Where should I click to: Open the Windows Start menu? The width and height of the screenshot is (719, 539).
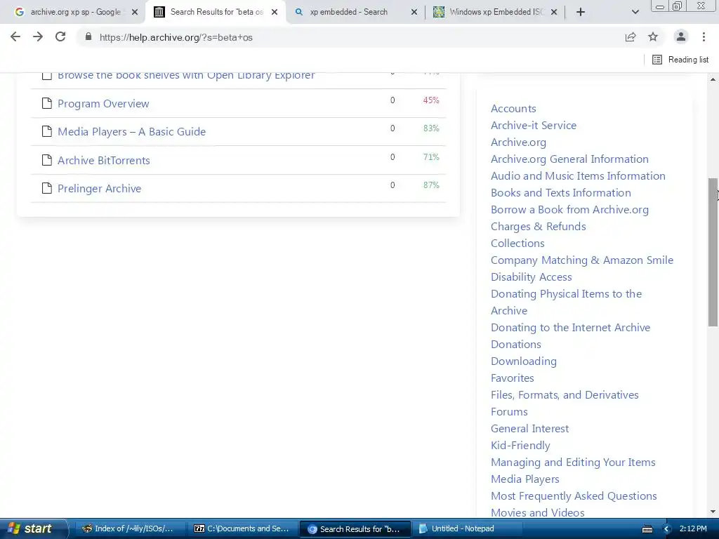point(33,528)
